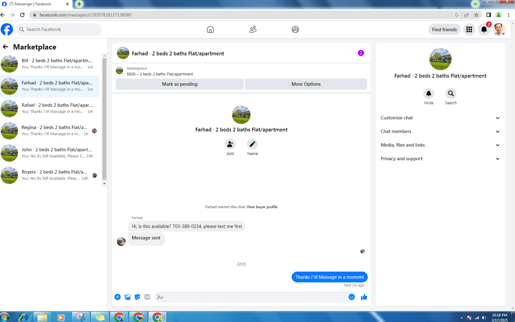The height and width of the screenshot is (322, 515).
Task: Open Chrome three-dot menu
Action: coord(509,15)
